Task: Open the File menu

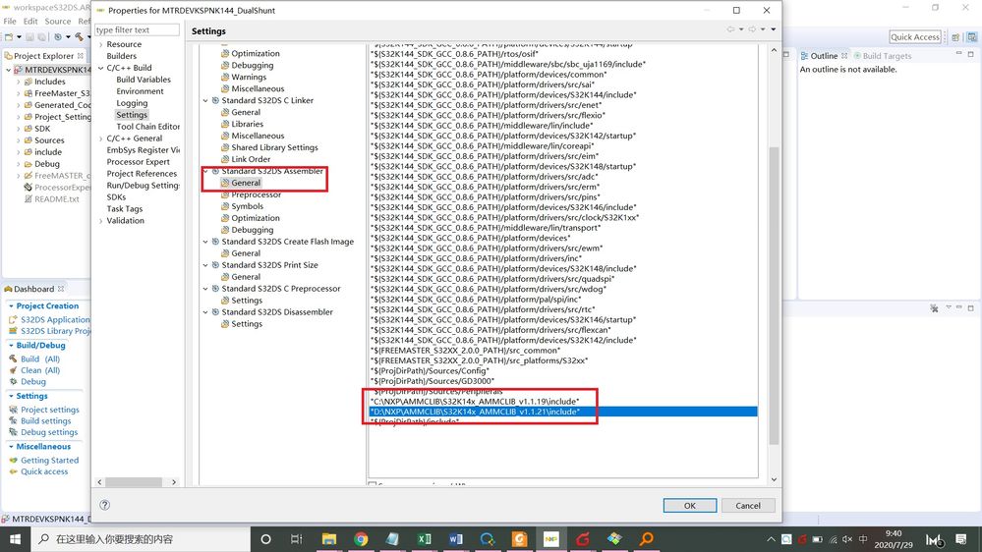Action: click(10, 22)
